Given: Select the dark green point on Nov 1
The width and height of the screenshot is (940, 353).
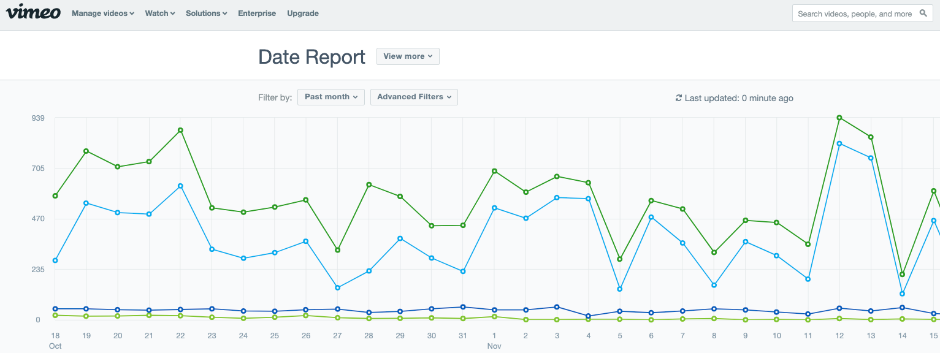Looking at the screenshot, I should [494, 171].
